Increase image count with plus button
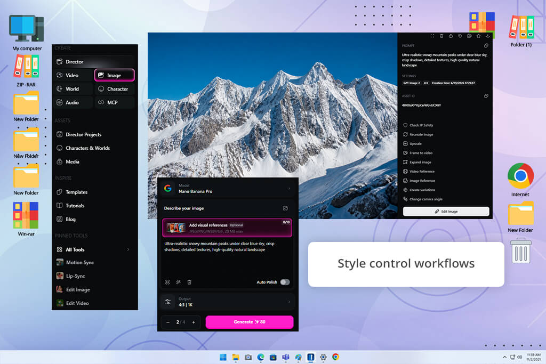 pyautogui.click(x=194, y=322)
